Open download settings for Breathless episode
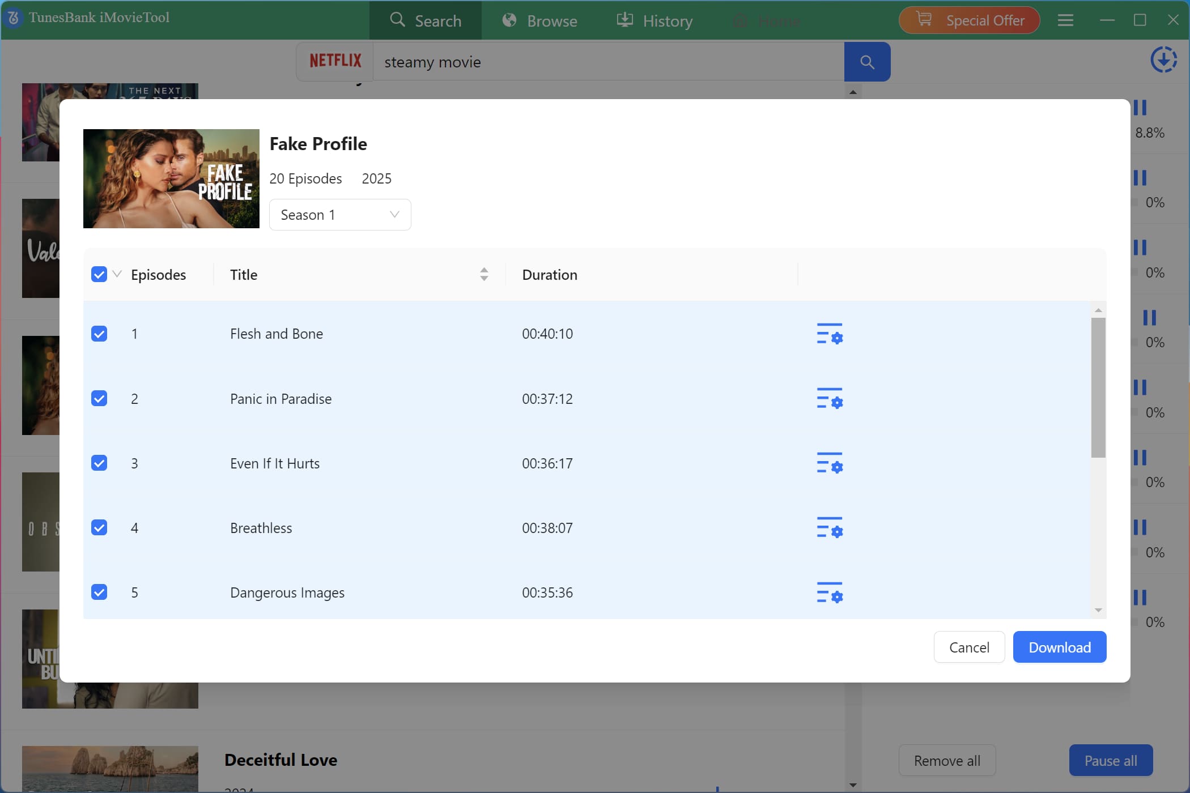This screenshot has width=1190, height=793. tap(830, 528)
